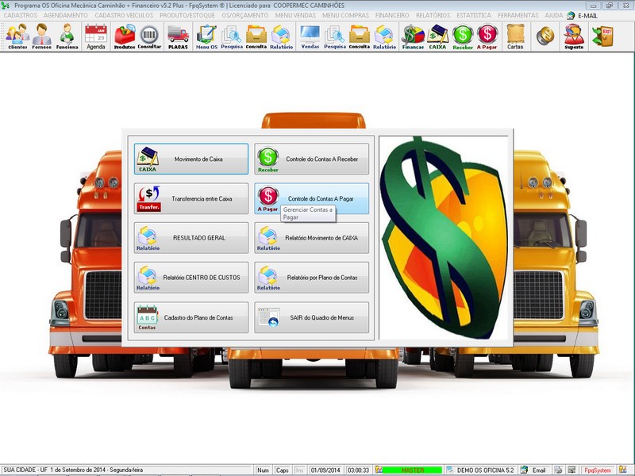Click the 01/09/2014 date in status bar

click(x=325, y=470)
